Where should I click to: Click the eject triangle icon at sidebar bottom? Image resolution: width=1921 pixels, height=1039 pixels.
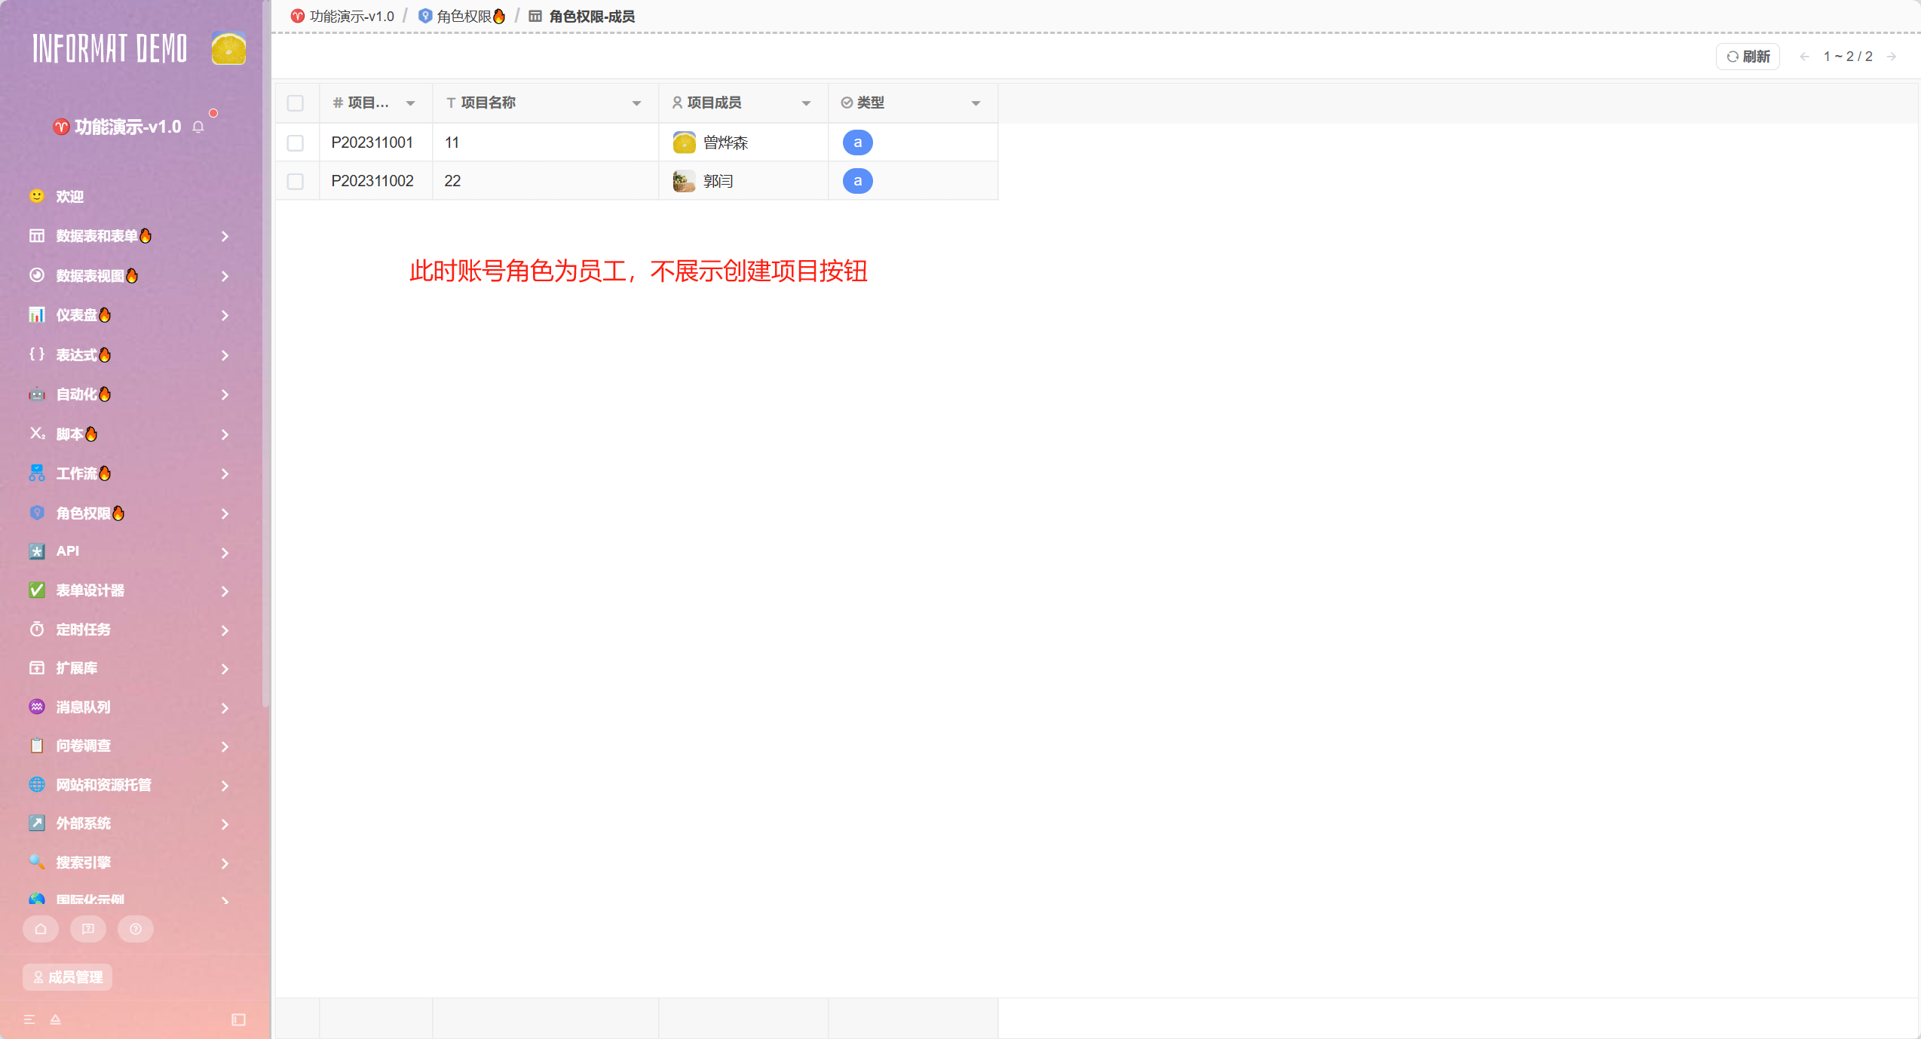(55, 1019)
